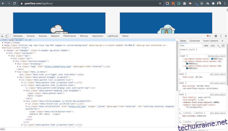Image resolution: width=228 pixels, height=131 pixels.
Task: Open color picker for #007cba swatch
Action: tap(212, 59)
